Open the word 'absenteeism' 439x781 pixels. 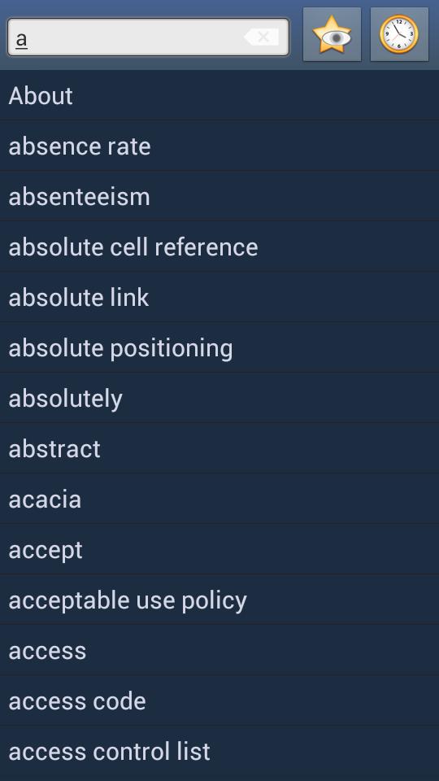point(219,196)
